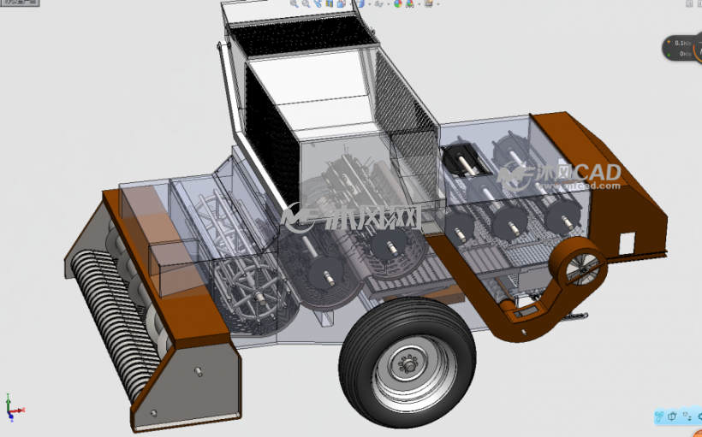Click the network speed monitor widget

(x=681, y=48)
